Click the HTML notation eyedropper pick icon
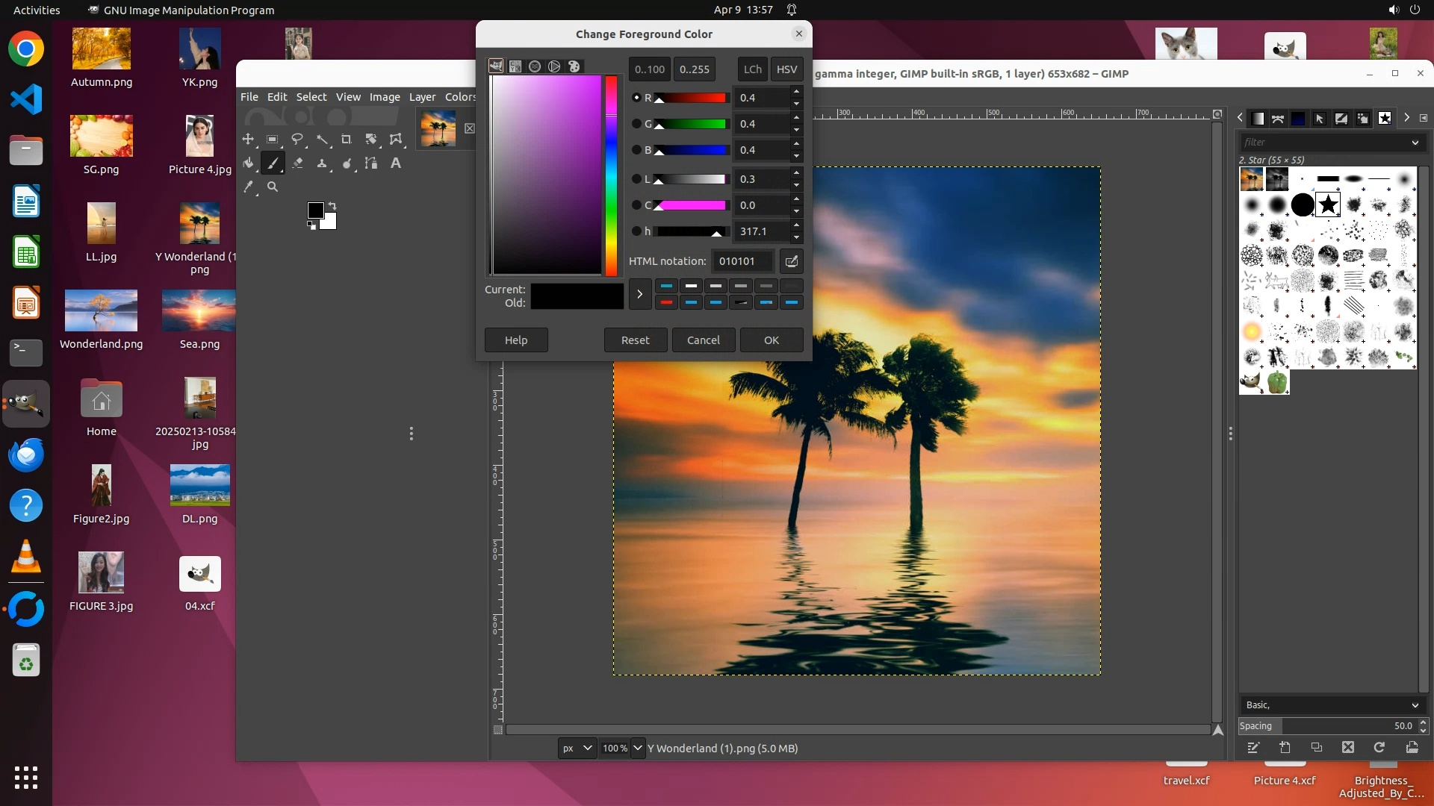Screen dimensions: 1434x806 click(791, 261)
